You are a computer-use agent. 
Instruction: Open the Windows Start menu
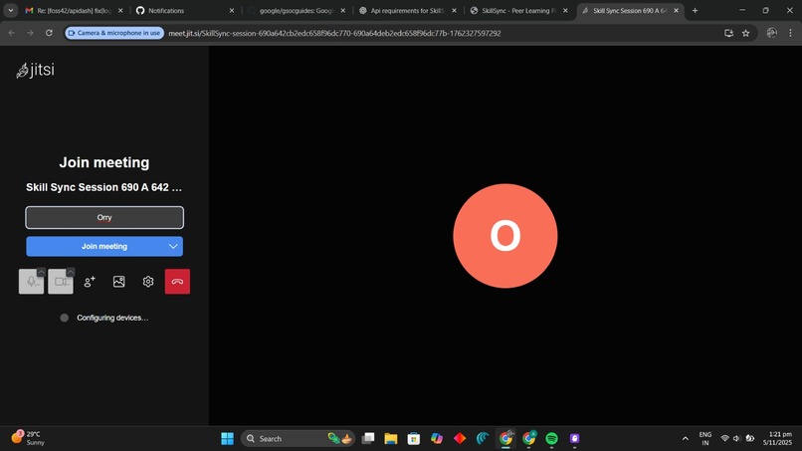(x=227, y=439)
